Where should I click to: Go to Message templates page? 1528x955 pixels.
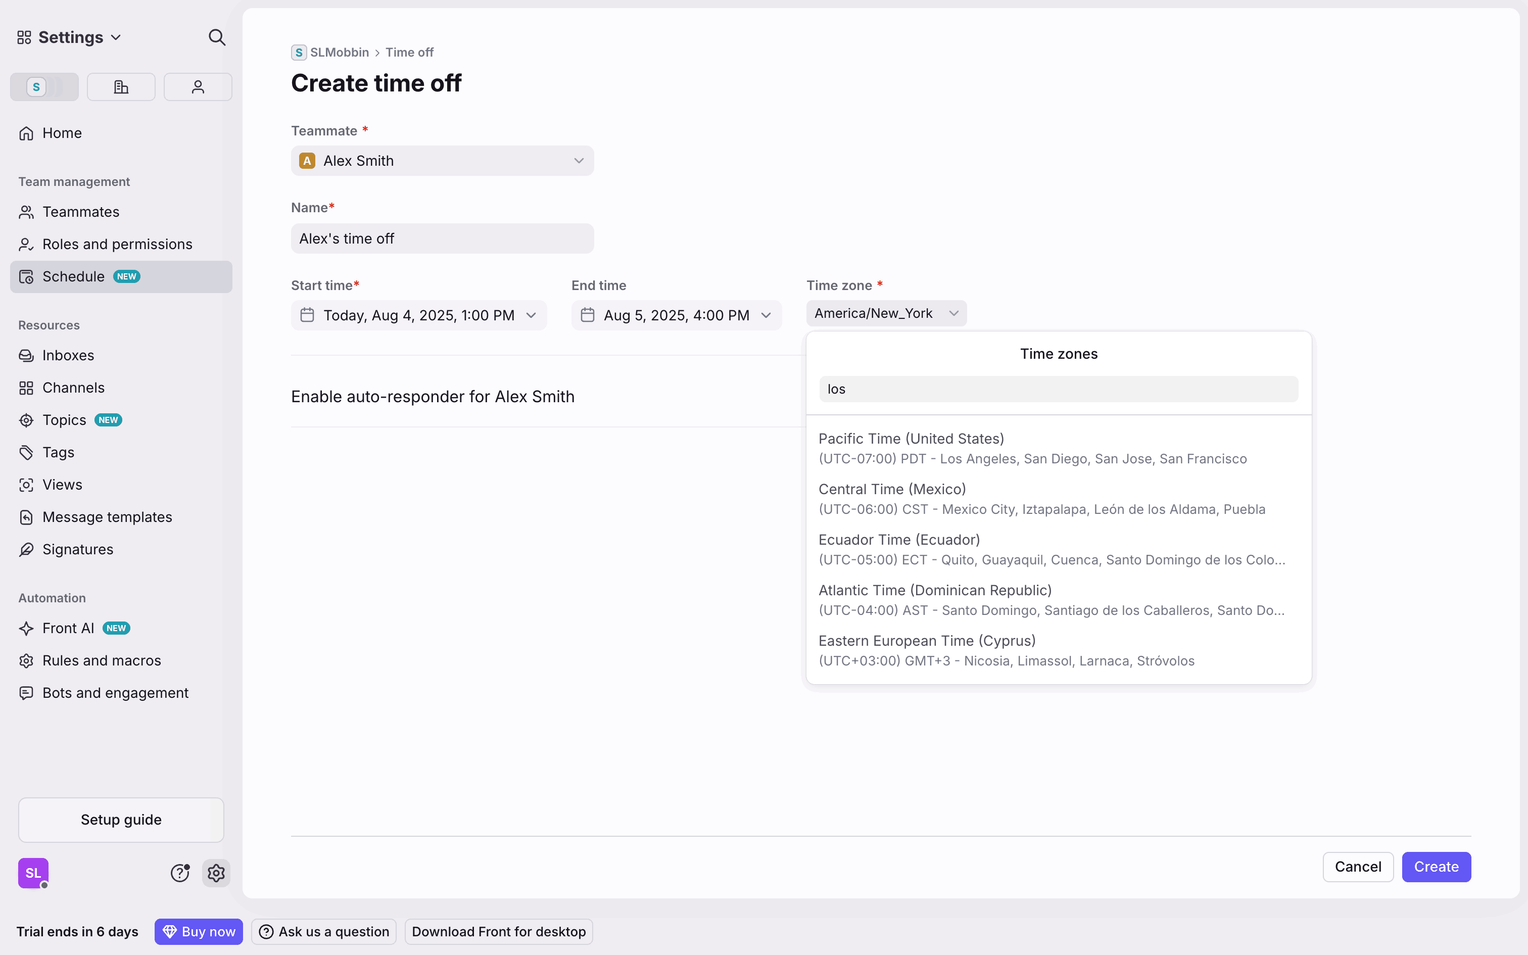[x=107, y=517]
